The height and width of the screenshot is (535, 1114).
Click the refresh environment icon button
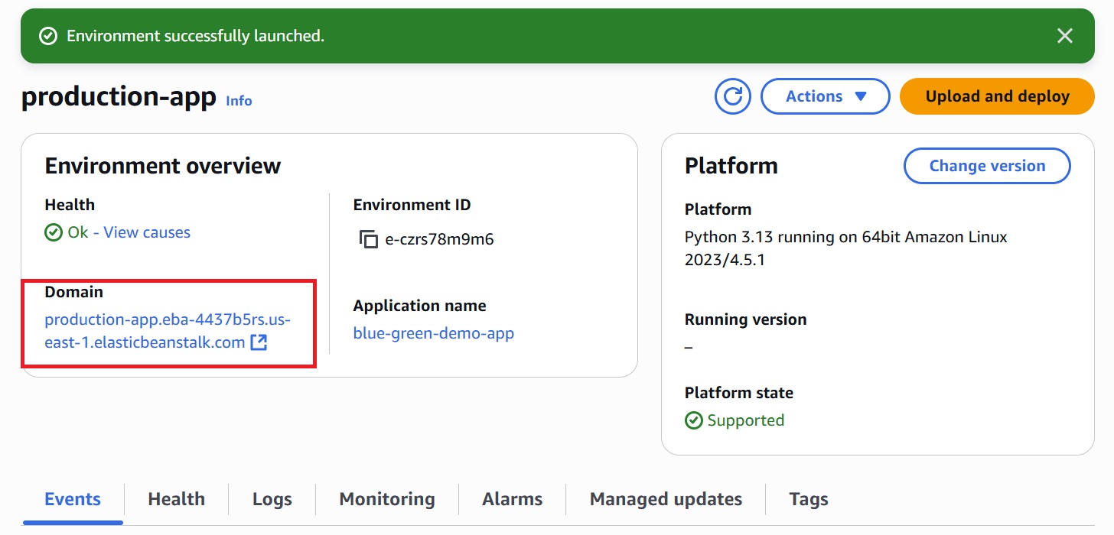(x=732, y=96)
